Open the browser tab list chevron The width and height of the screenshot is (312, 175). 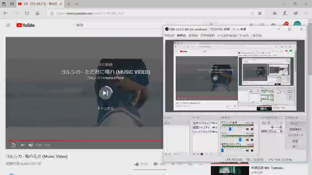point(77,4)
